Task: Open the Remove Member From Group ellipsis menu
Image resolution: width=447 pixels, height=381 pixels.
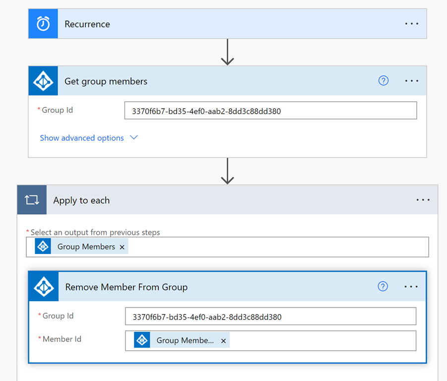Action: click(411, 286)
